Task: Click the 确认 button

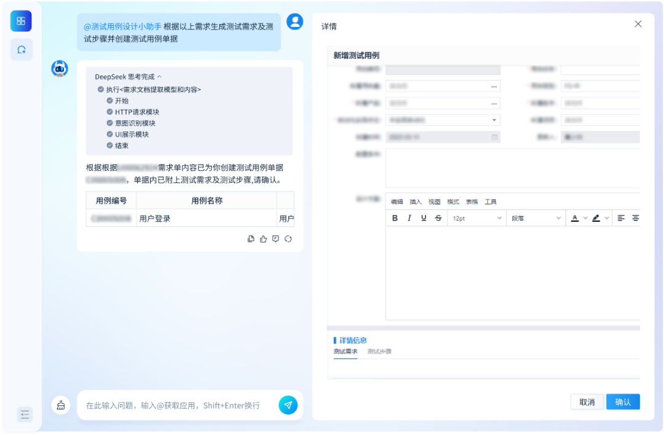Action: (623, 402)
